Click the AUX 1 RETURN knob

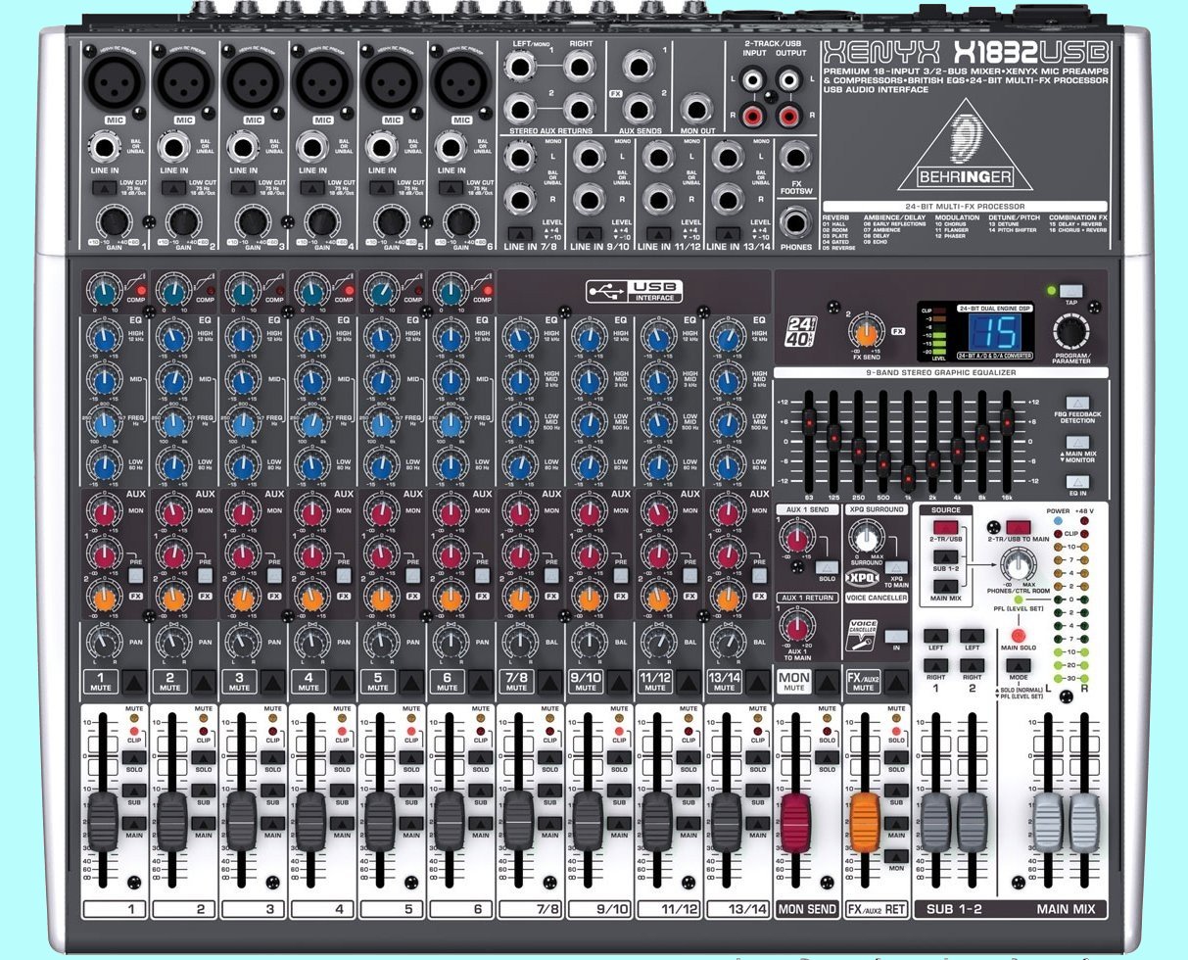click(x=795, y=627)
